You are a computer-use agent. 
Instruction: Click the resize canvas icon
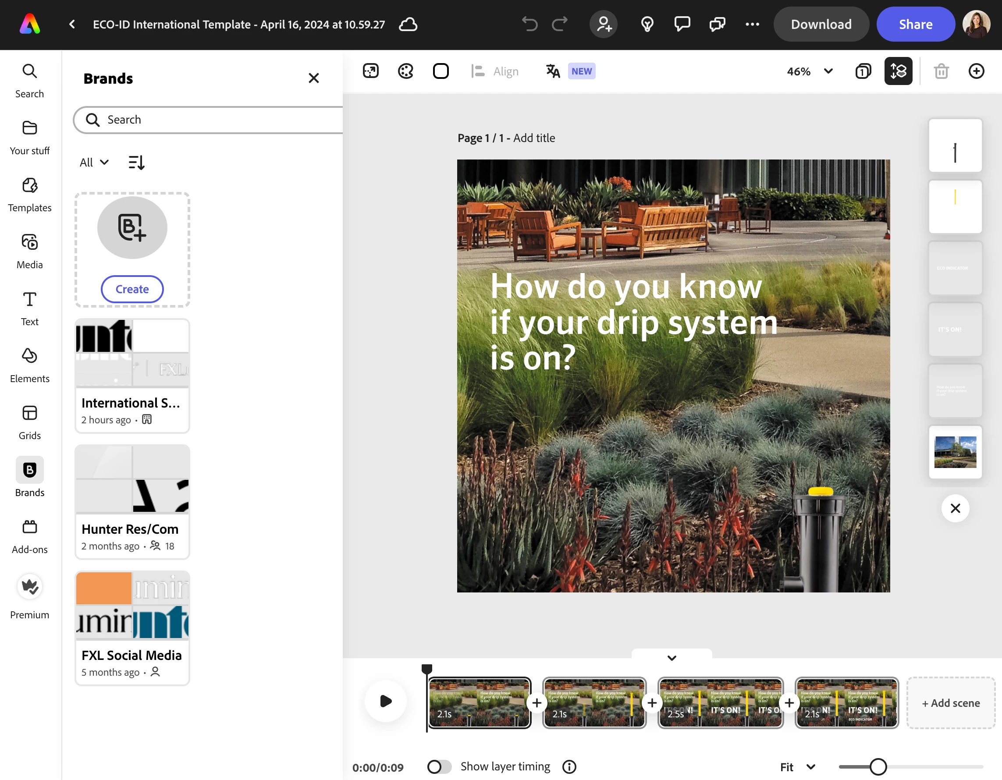pyautogui.click(x=371, y=71)
